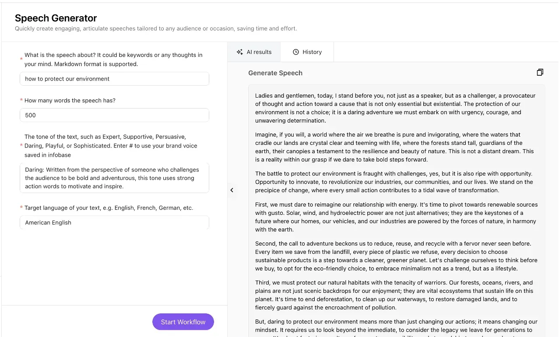This screenshot has width=559, height=337.
Task: Click the Generate Speech heading
Action: click(275, 73)
